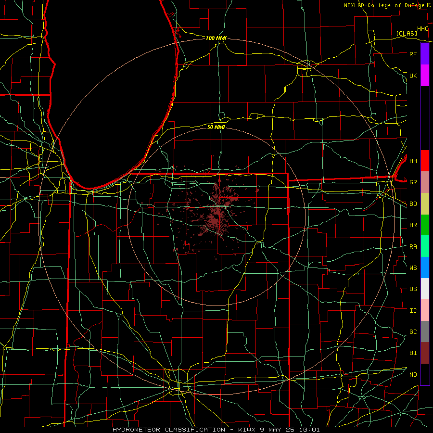Click the ND black color swatch
The width and height of the screenshot is (433, 433).
tap(425, 374)
